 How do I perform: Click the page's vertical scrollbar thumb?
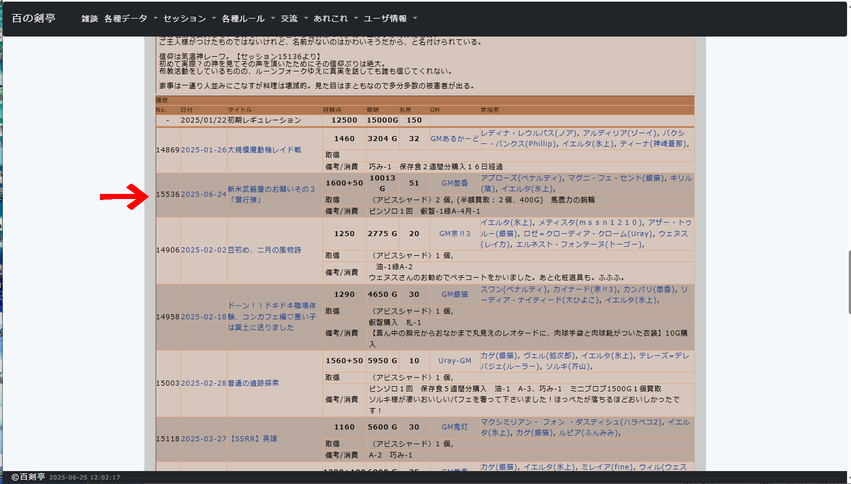[848, 281]
